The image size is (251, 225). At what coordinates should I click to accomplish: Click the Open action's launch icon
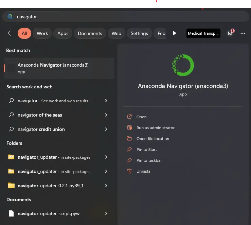129,117
